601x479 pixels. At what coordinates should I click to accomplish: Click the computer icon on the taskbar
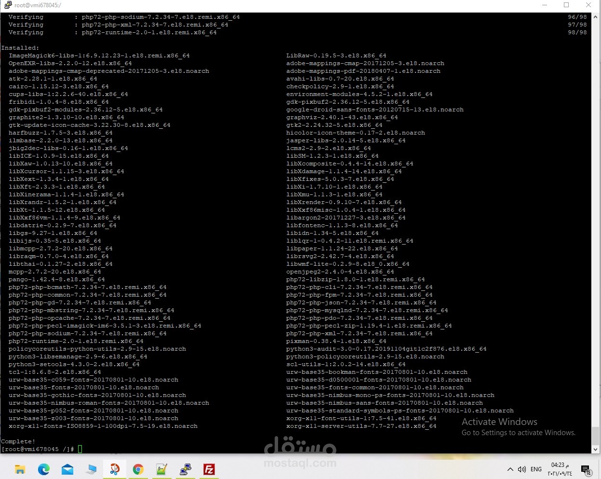pos(91,469)
